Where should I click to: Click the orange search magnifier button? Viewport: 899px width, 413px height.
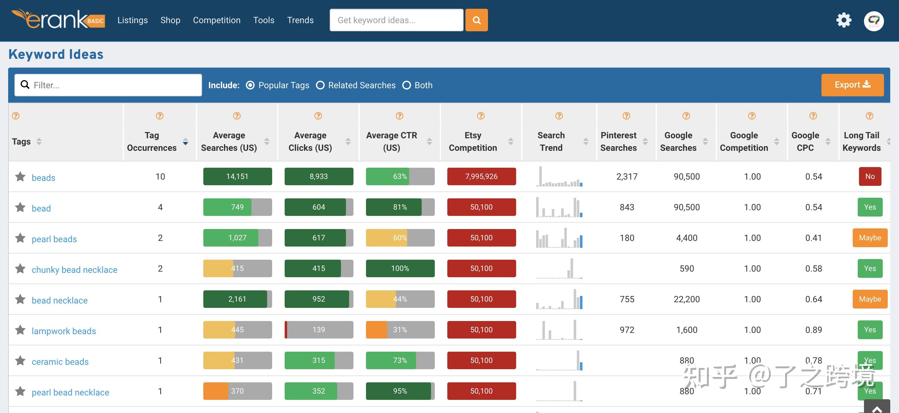[476, 20]
